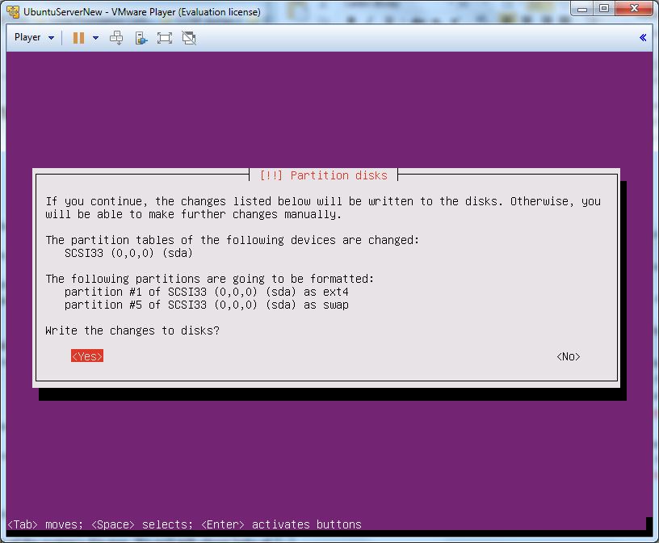This screenshot has height=543, width=659.
Task: Minimize the VMware Player window
Action: (584, 9)
